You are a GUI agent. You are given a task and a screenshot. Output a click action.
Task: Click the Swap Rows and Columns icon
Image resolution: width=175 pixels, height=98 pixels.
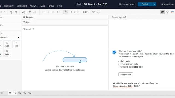pyautogui.click(x=43, y=12)
